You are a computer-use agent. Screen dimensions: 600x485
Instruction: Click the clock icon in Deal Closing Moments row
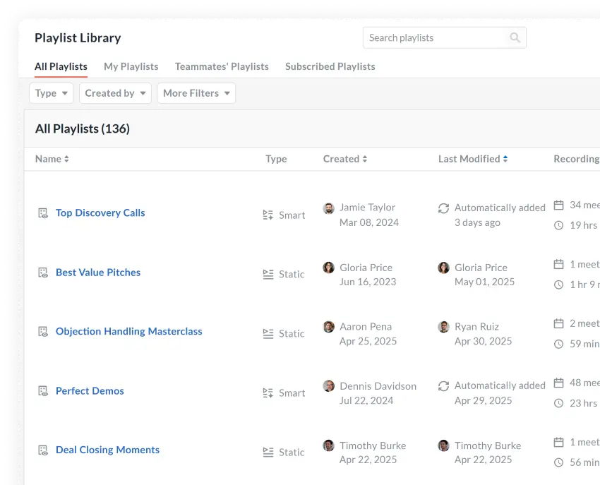coord(558,462)
